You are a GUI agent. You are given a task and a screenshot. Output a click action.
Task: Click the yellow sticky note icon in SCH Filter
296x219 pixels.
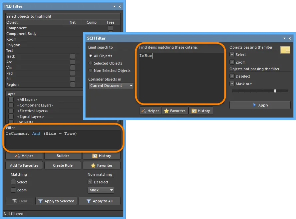[285, 50]
